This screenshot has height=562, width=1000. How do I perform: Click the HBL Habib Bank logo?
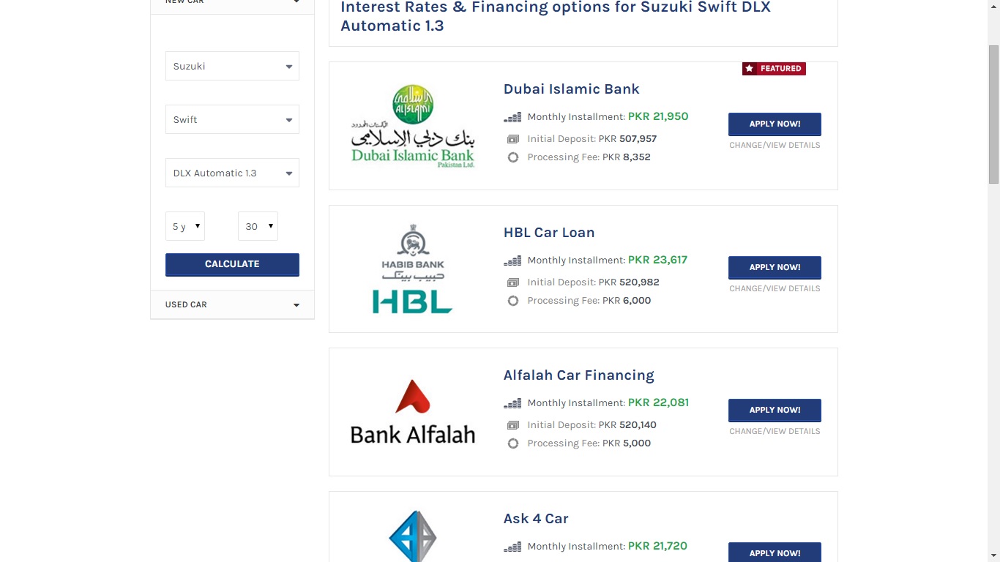pos(413,269)
